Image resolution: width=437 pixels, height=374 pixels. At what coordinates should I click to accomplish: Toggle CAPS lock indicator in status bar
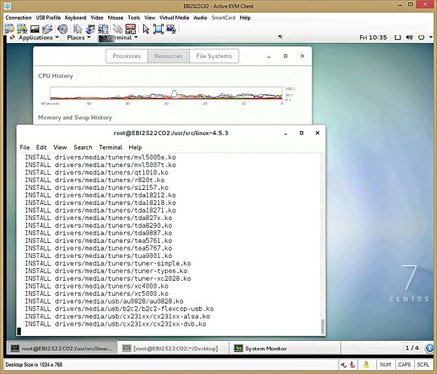pos(404,364)
